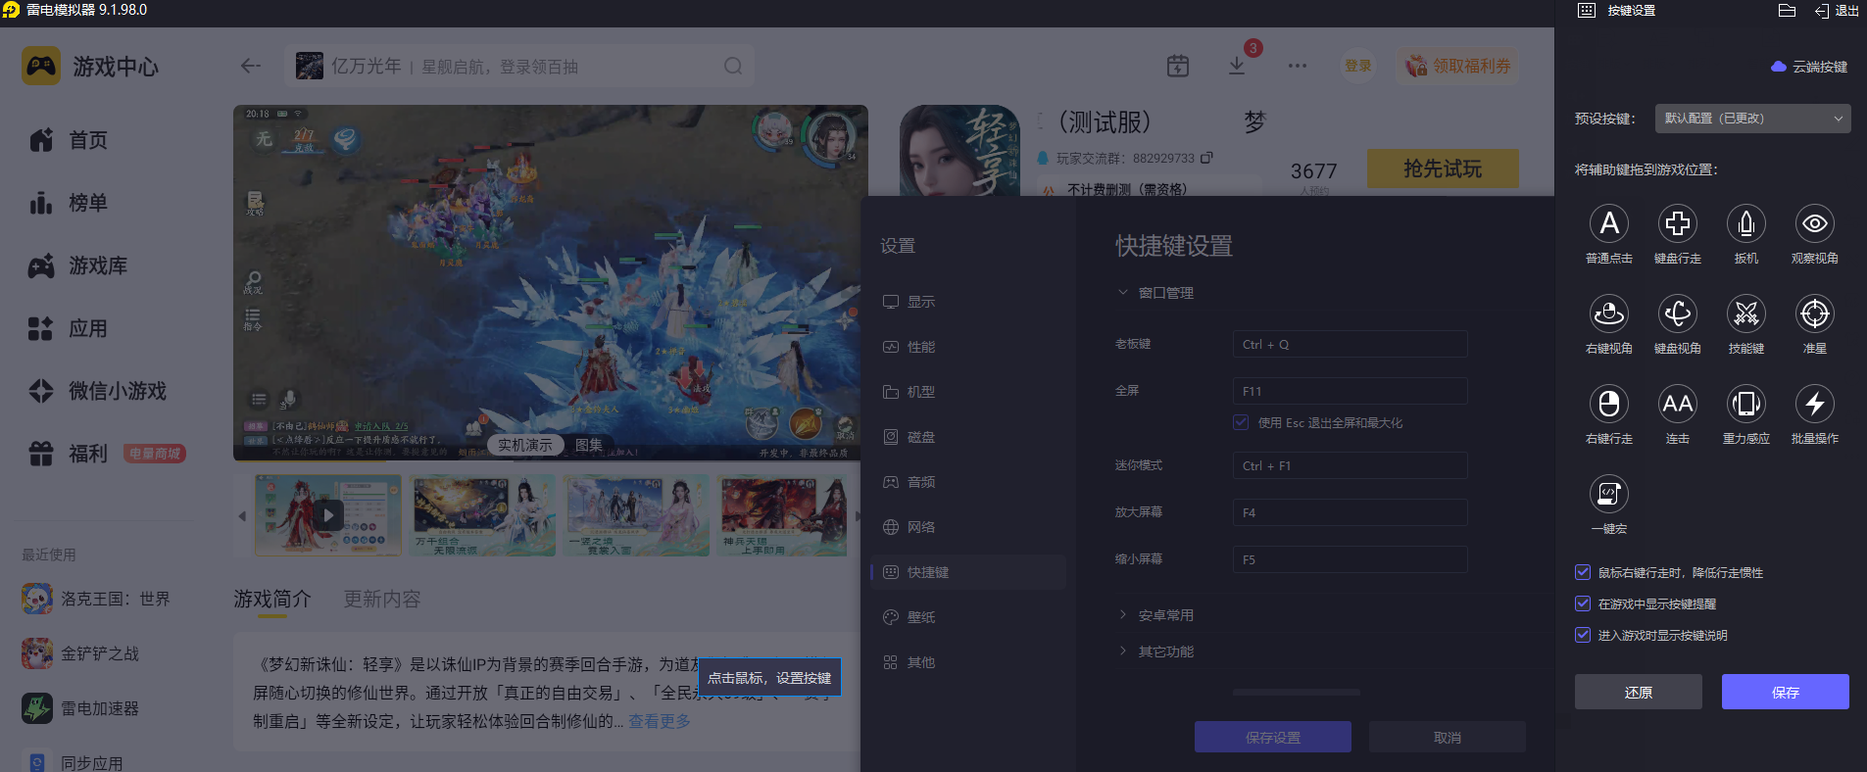Click the 游戏中心 gamepad logo

(41, 66)
